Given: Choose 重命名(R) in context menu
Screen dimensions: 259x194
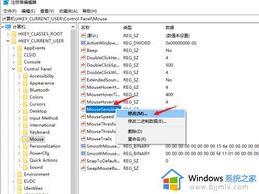Looking at the screenshot, I should (151, 139).
